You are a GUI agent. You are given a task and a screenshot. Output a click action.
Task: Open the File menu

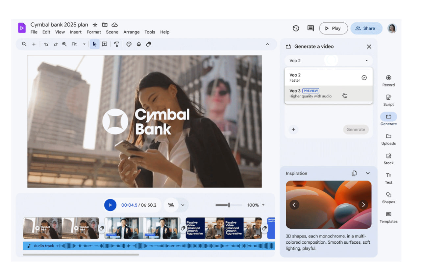pyautogui.click(x=34, y=32)
